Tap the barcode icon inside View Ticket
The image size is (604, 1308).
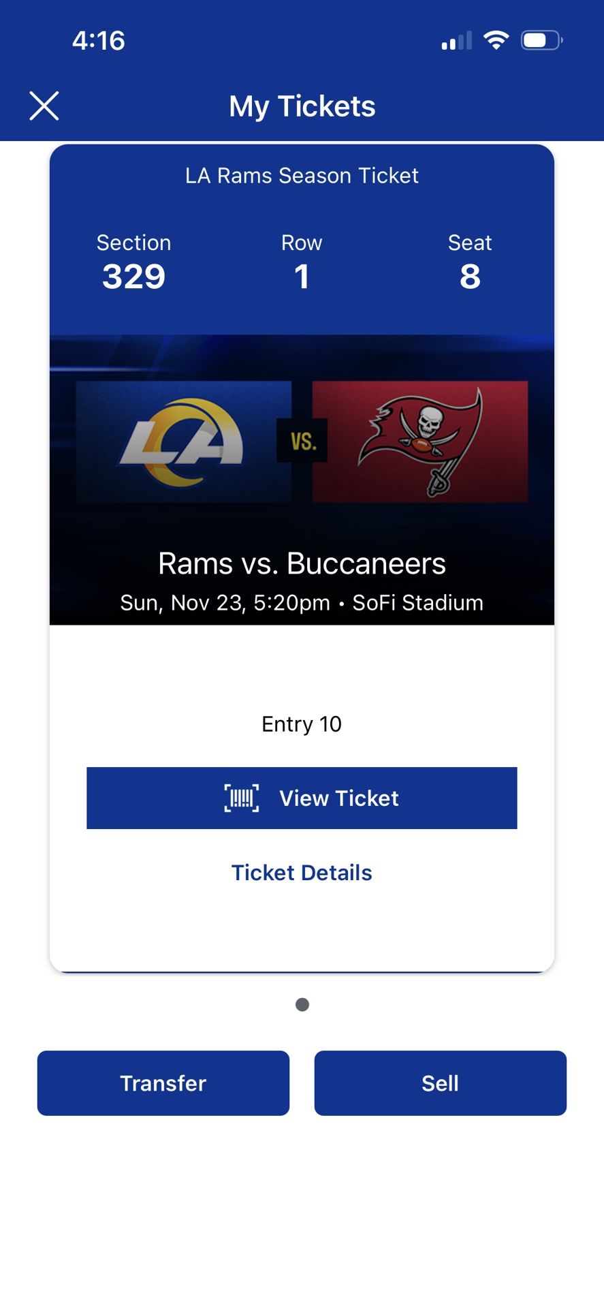[240, 798]
